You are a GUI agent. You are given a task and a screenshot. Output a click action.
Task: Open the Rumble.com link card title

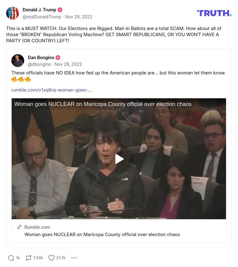[102, 235]
